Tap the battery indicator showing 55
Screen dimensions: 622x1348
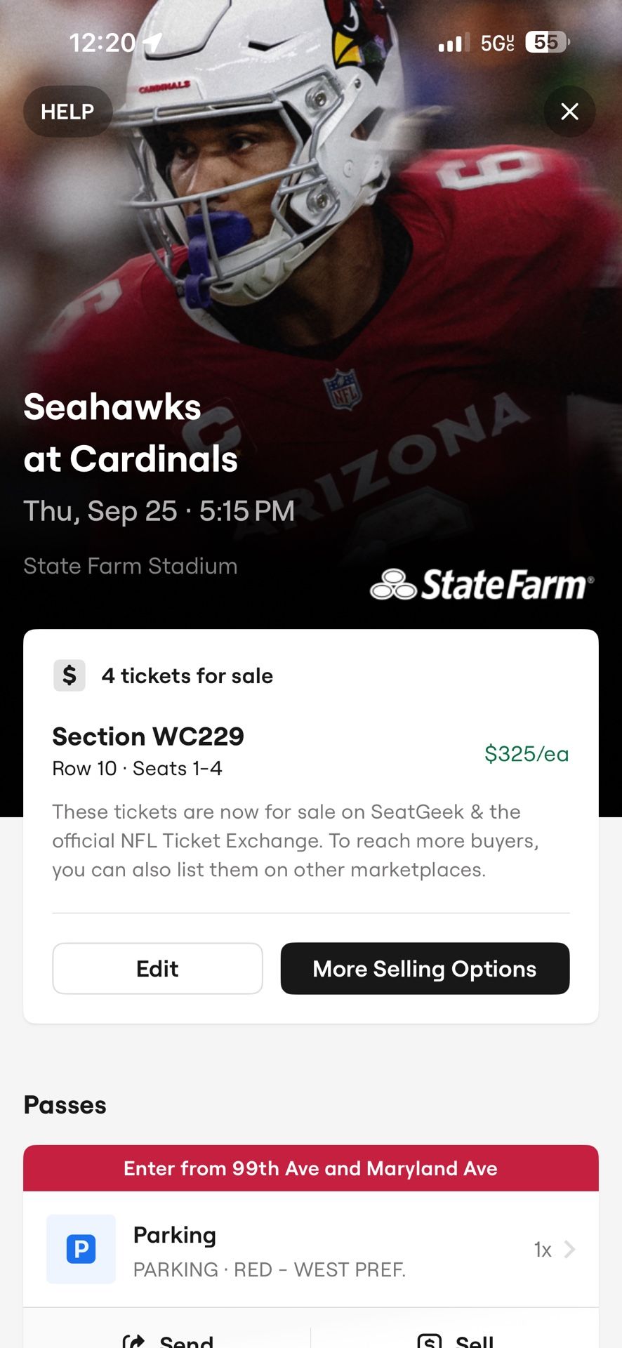(x=547, y=43)
